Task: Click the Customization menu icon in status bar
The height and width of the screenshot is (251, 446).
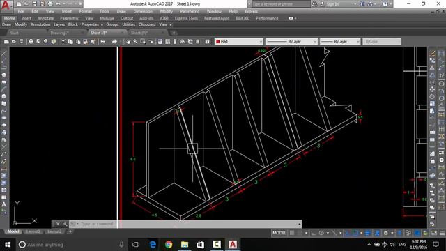Action: click(x=442, y=233)
